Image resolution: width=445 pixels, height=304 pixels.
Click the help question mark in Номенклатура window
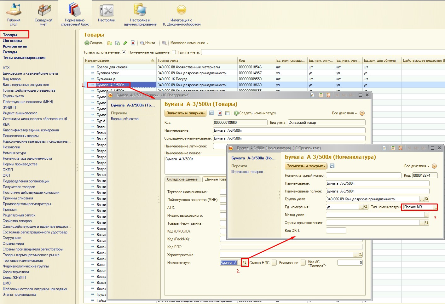click(x=434, y=166)
